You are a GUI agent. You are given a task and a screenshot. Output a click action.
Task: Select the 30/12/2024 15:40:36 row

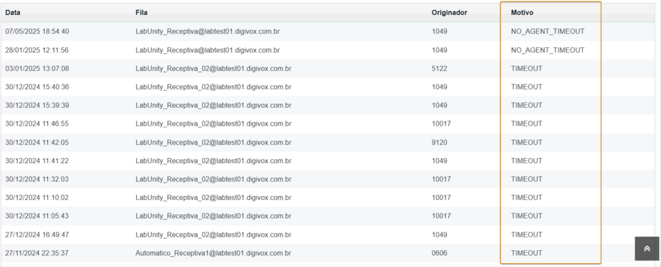[327, 87]
